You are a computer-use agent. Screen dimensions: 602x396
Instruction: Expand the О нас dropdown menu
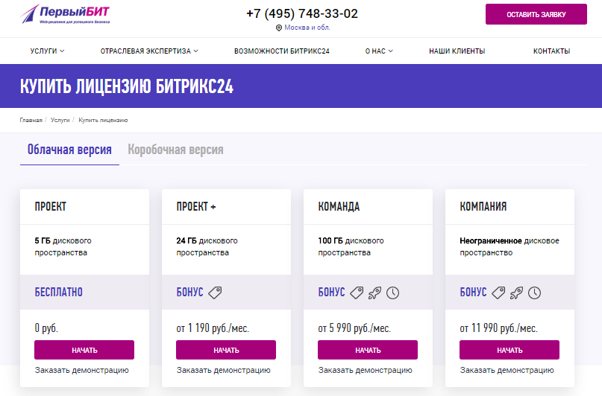pos(379,51)
